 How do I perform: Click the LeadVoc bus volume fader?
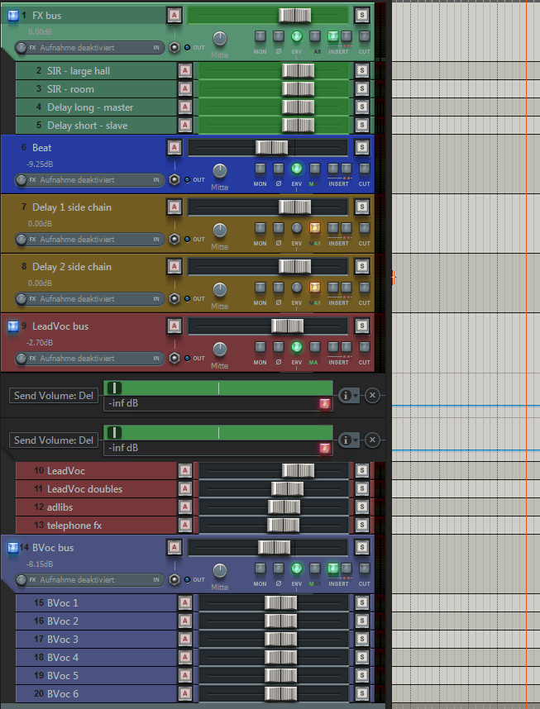coord(288,326)
